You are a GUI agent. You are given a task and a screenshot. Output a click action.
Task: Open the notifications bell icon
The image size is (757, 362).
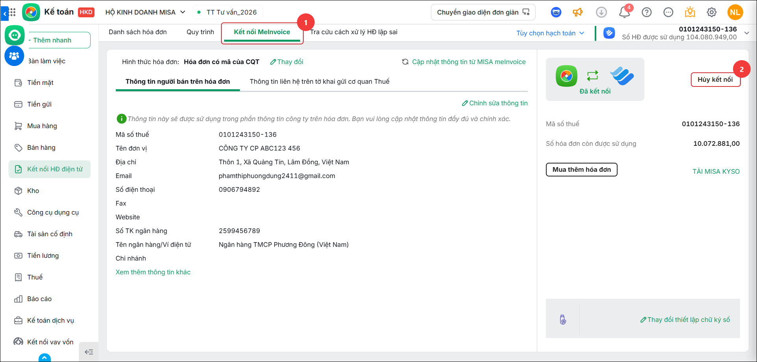624,12
